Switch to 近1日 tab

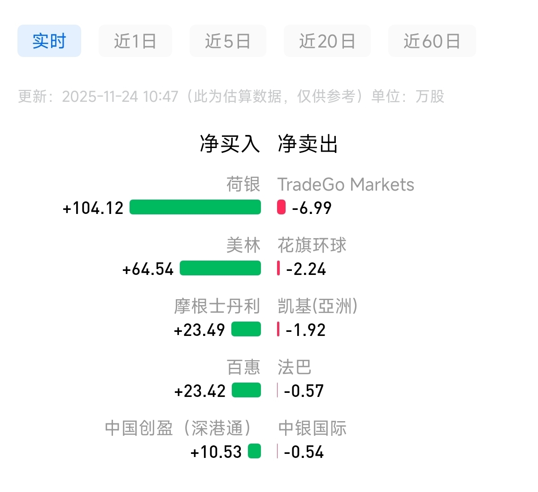coord(135,41)
